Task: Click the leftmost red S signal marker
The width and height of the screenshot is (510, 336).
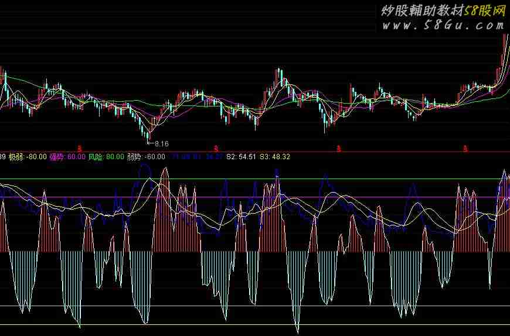Action: click(80, 148)
